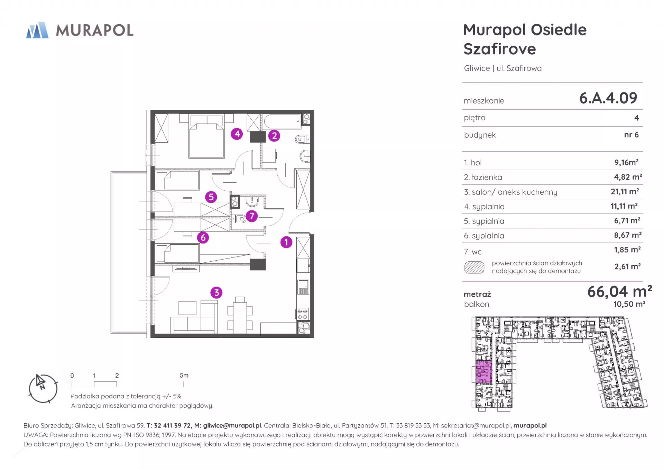Image resolution: width=664 pixels, height=470 pixels.
Task: Click the toilet symbol beside marker 7
Action: (239, 219)
